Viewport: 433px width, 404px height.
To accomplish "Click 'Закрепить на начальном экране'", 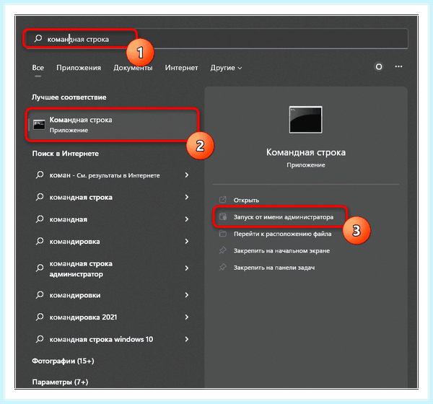I will 281,251.
